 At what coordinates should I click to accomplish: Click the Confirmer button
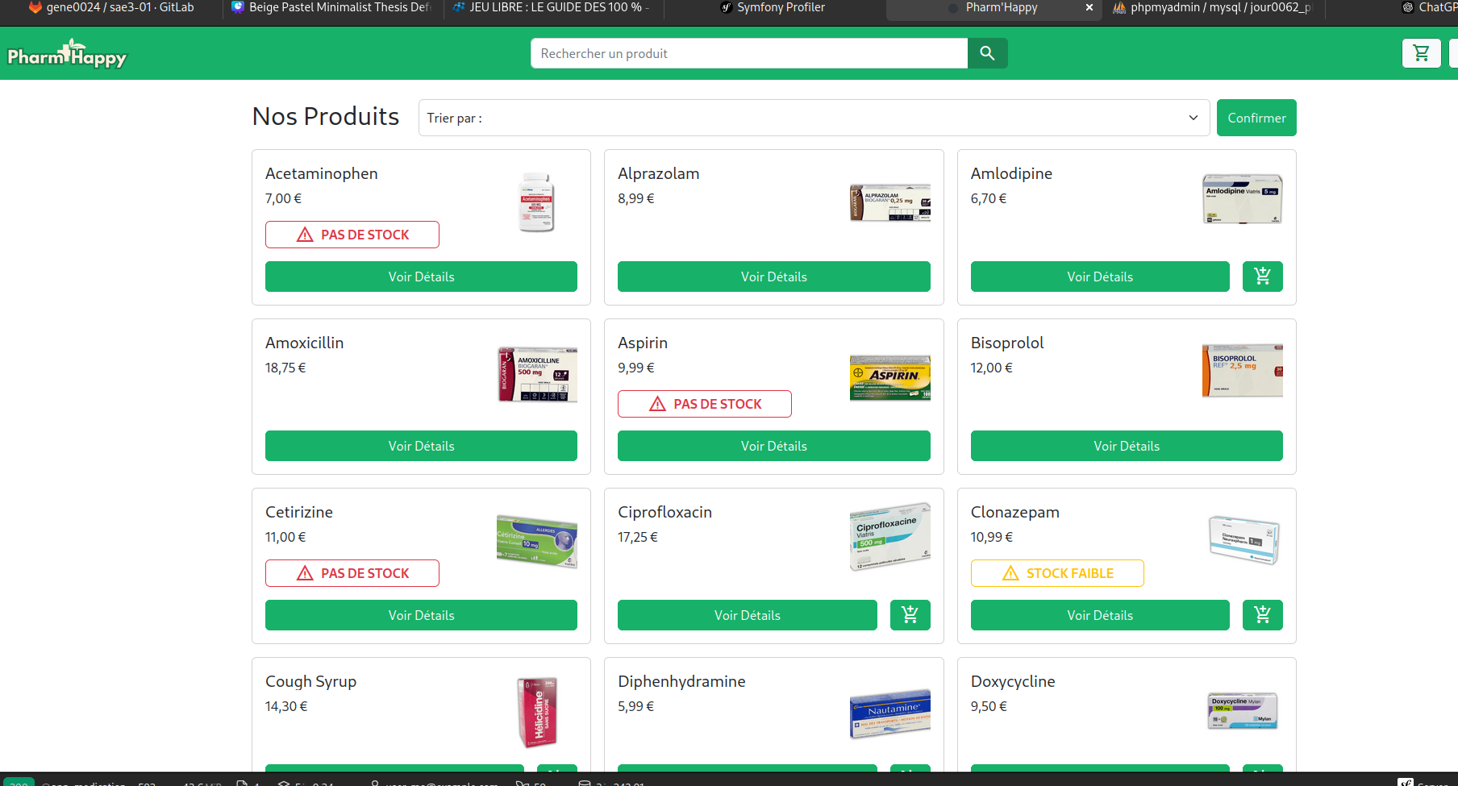pos(1256,118)
